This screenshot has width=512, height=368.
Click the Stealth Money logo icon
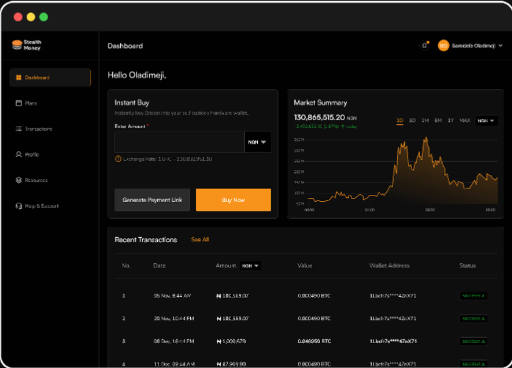click(x=16, y=45)
